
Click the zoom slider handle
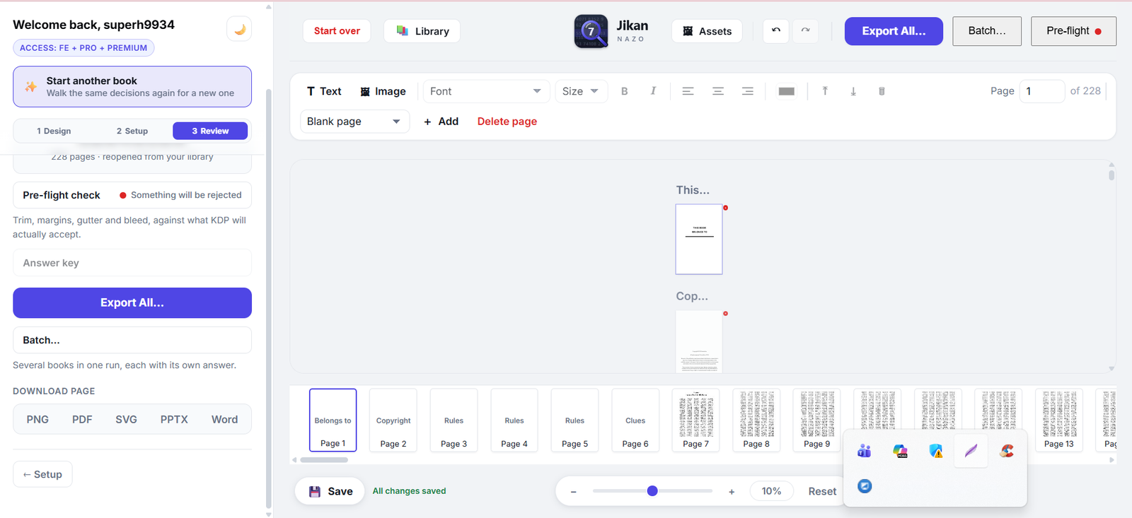[652, 491]
